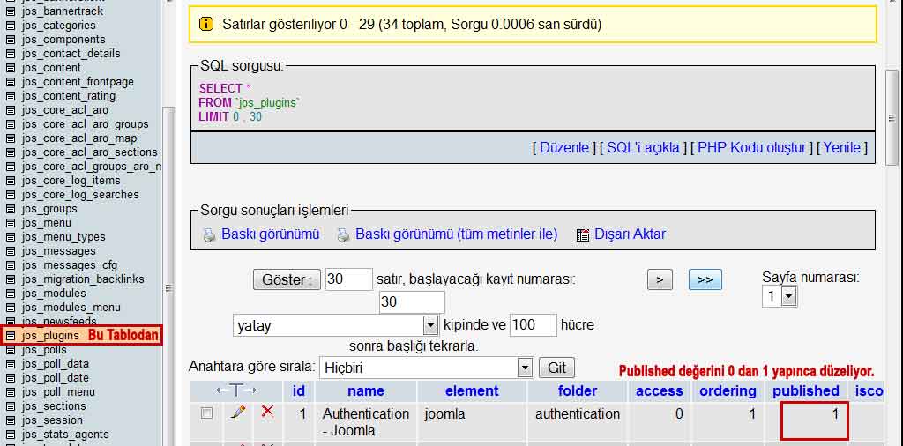Viewport: 903px width, 446px height.
Task: Click the table icon beside jos_plugins
Action: click(x=11, y=336)
